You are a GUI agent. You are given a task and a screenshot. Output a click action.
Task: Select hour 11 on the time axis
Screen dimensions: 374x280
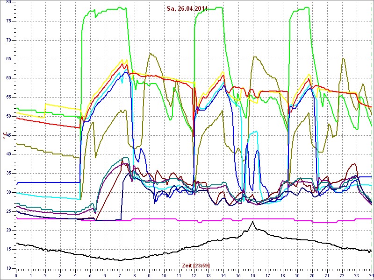click(179, 275)
